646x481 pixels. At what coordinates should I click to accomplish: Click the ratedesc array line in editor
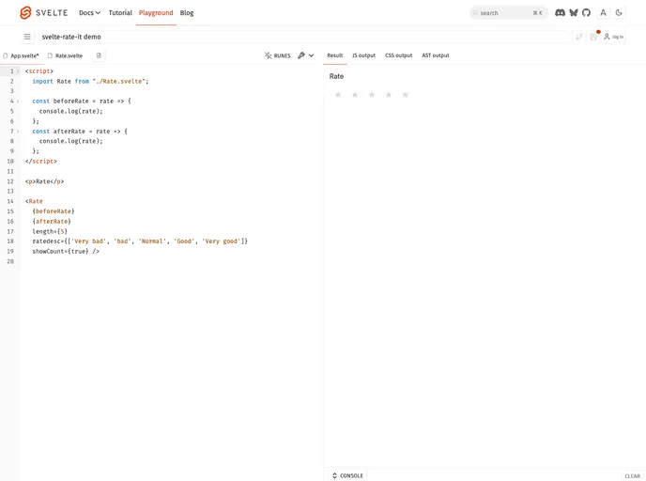pyautogui.click(x=140, y=241)
